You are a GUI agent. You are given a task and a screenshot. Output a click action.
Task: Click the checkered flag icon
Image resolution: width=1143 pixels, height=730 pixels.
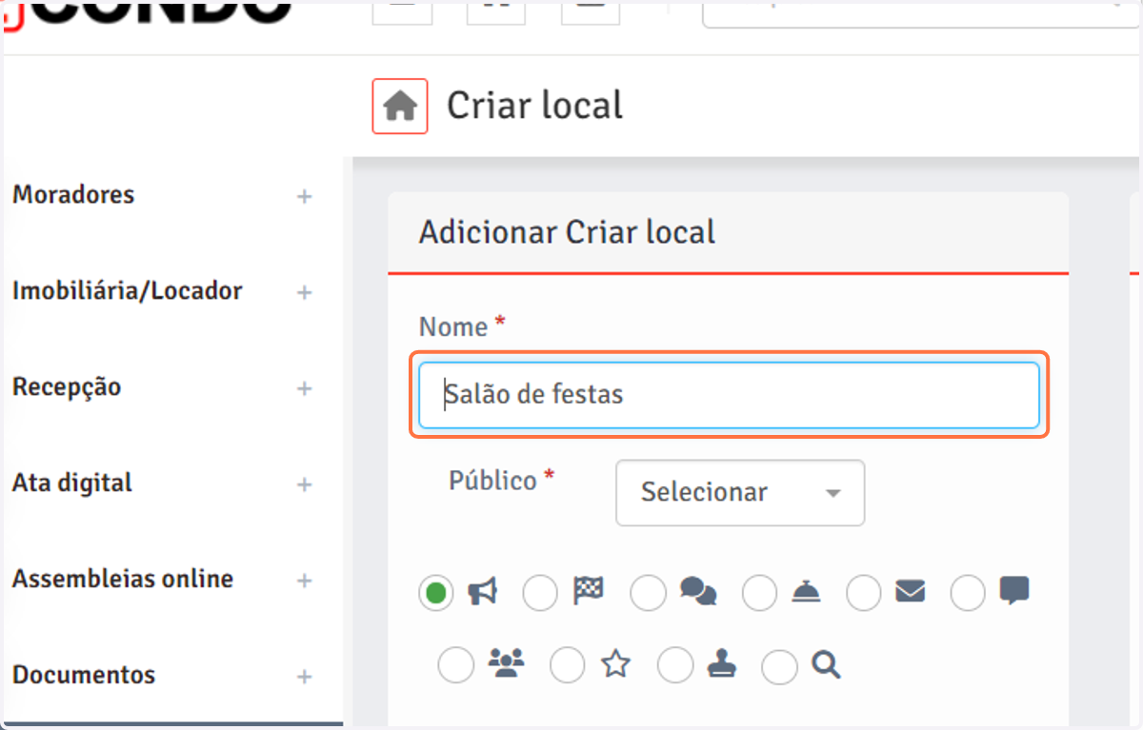pyautogui.click(x=588, y=592)
